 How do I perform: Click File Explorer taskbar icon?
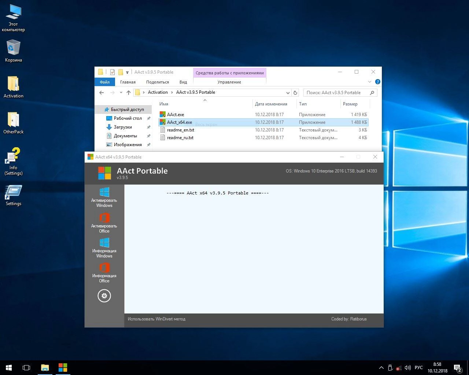45,368
